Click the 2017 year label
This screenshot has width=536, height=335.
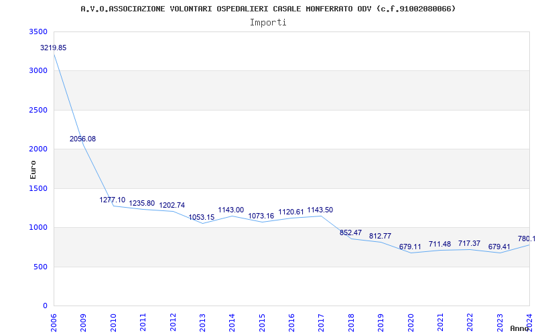coord(321,322)
